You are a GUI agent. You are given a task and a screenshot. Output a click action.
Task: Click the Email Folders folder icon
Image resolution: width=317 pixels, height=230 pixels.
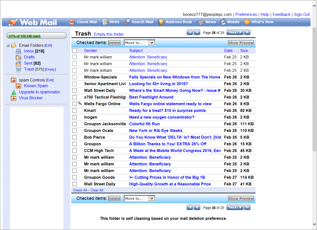click(13, 45)
